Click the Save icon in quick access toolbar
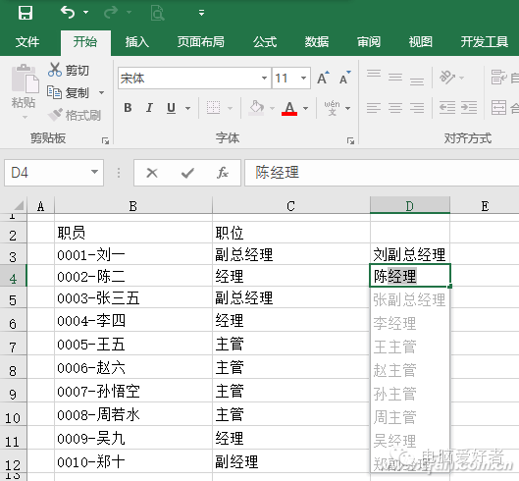The height and width of the screenshot is (481, 519). (26, 13)
